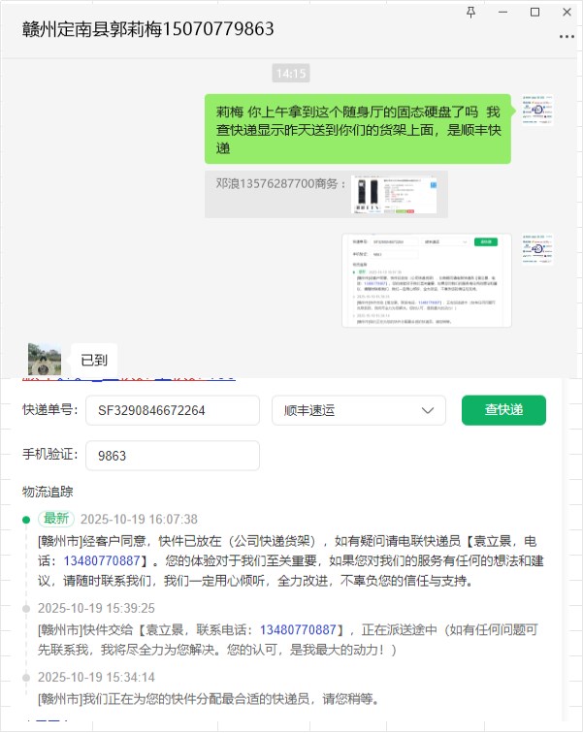Image resolution: width=583 pixels, height=733 pixels.
Task: Open the quoted SSD product image thumbnail
Action: coord(394,195)
